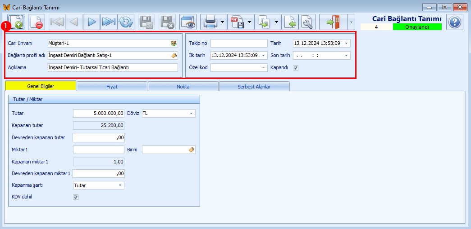471x229 pixels.
Task: Click the Tutar / Miktar group header
Action: coord(104,99)
